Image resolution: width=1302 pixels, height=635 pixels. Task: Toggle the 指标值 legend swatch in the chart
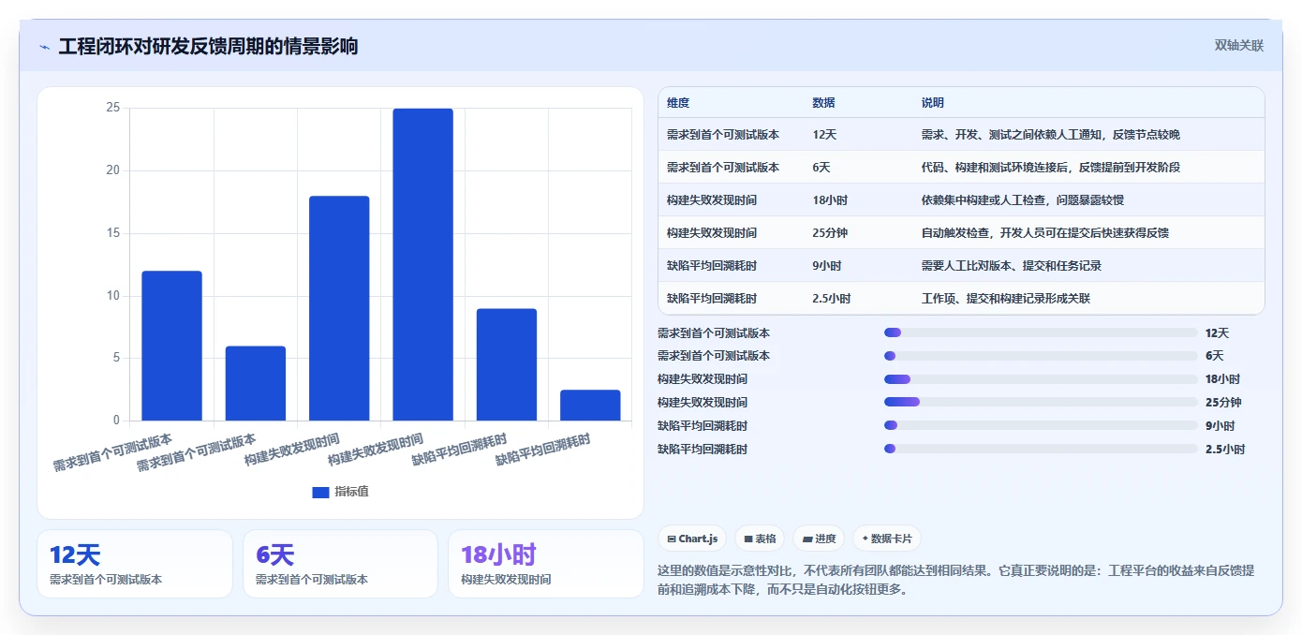pyautogui.click(x=320, y=492)
